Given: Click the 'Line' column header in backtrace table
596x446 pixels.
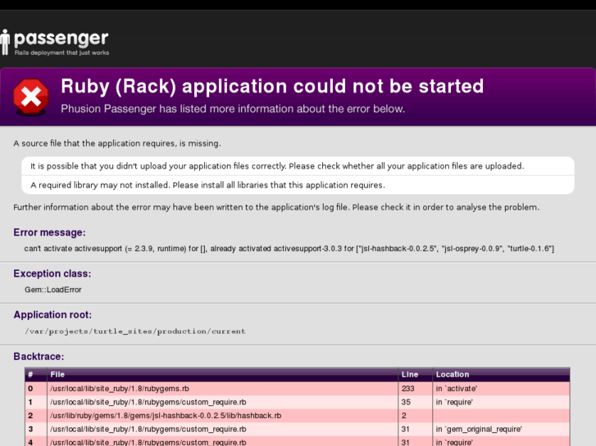Looking at the screenshot, I should (410, 374).
